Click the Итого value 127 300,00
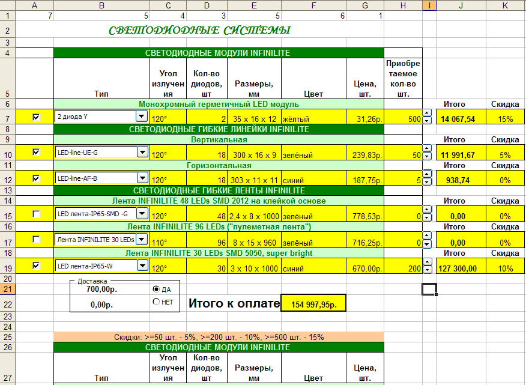Image resolution: width=526 pixels, height=385 pixels. tap(461, 266)
